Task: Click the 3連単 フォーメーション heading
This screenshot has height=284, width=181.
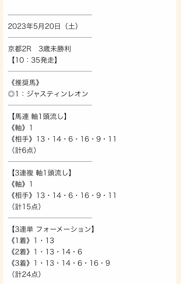Action: 53,229
